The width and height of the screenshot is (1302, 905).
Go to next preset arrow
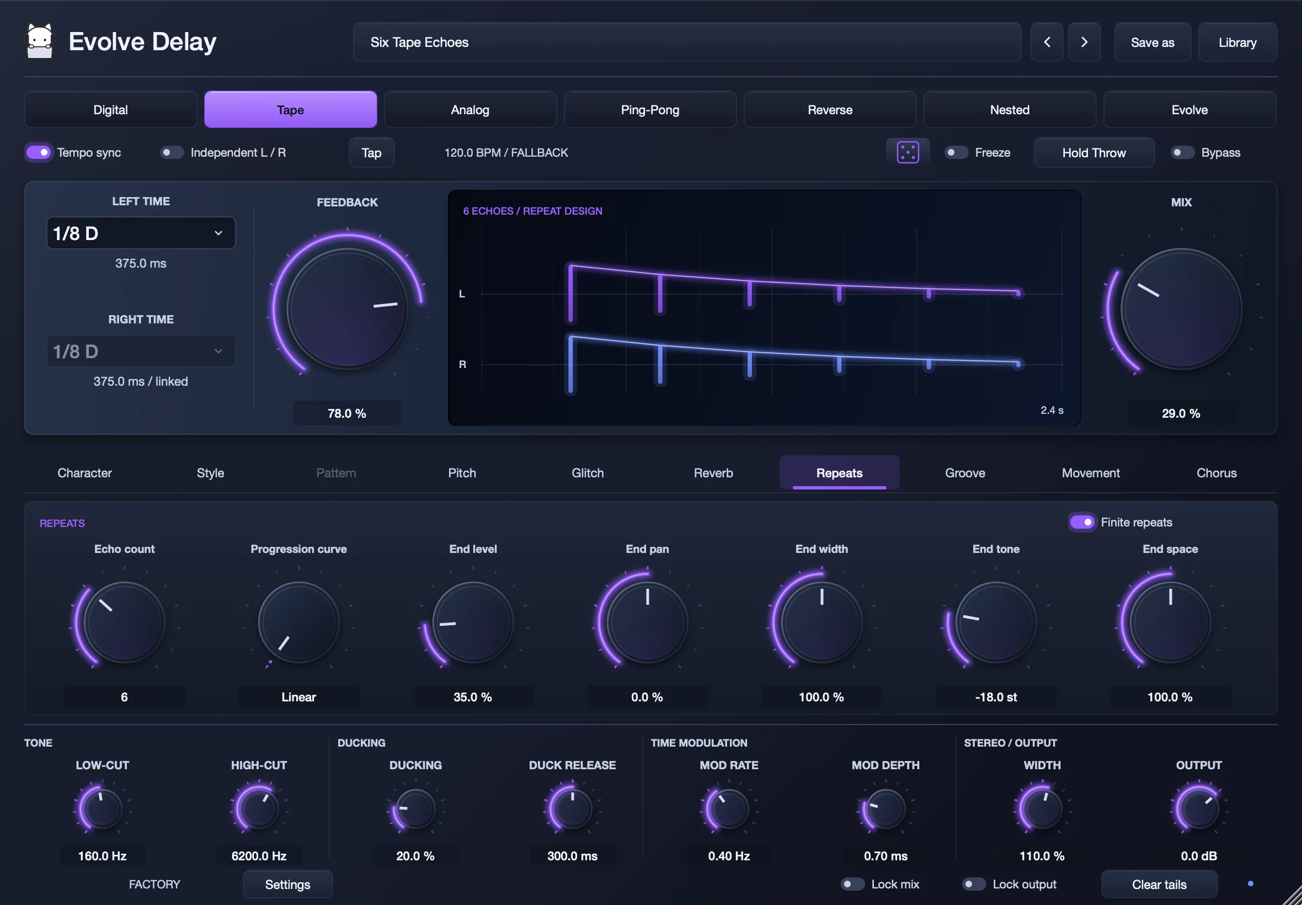[x=1084, y=42]
